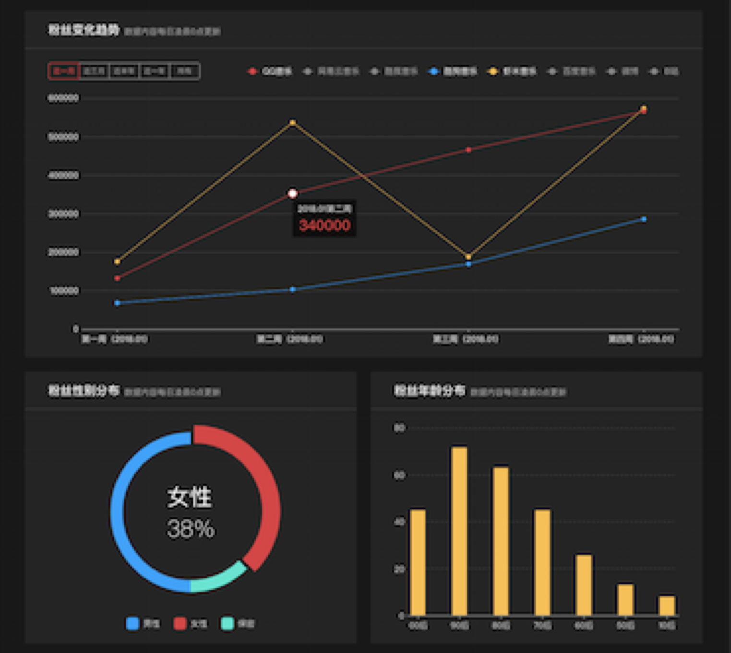This screenshot has width=731, height=653.
Task: Click the tallest bar in the age chart
Action: pyautogui.click(x=459, y=531)
